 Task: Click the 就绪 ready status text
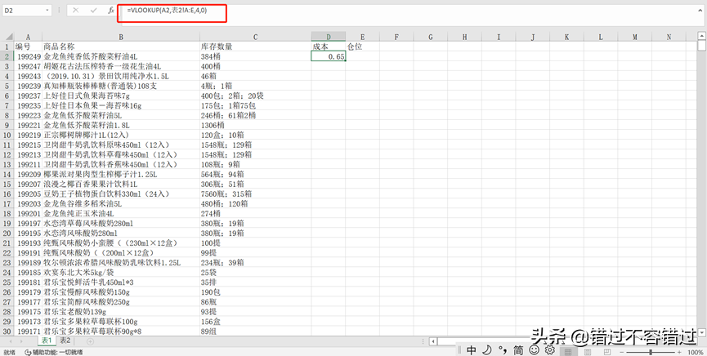pyautogui.click(x=10, y=353)
